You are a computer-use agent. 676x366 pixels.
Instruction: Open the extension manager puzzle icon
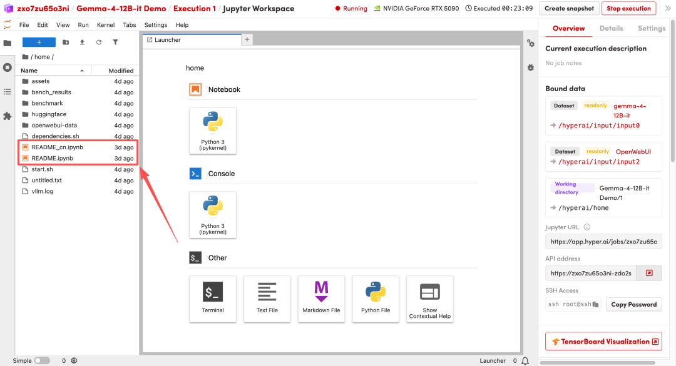(x=8, y=116)
